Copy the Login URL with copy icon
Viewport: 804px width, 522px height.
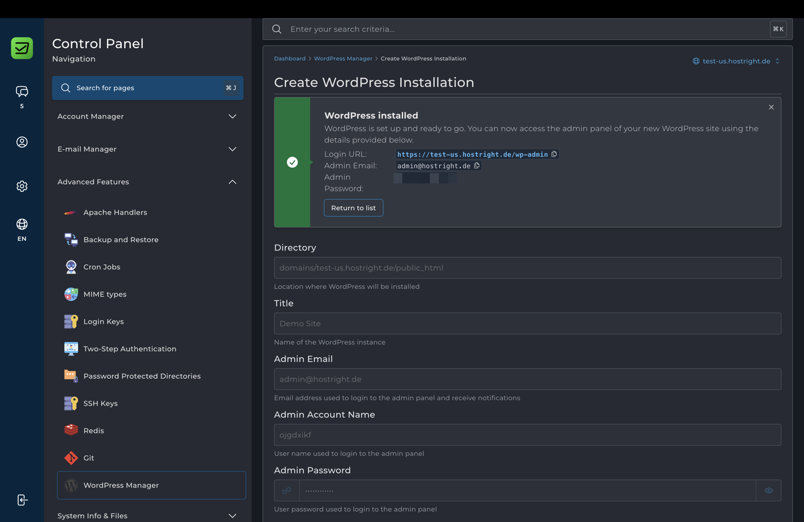[x=554, y=154]
